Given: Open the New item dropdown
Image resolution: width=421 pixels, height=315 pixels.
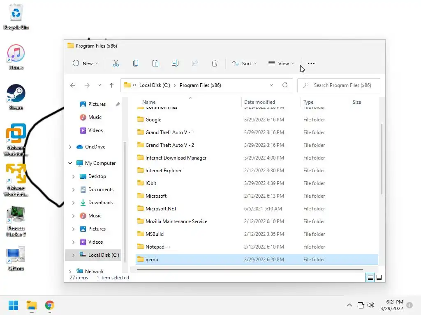Looking at the screenshot, I should [86, 64].
